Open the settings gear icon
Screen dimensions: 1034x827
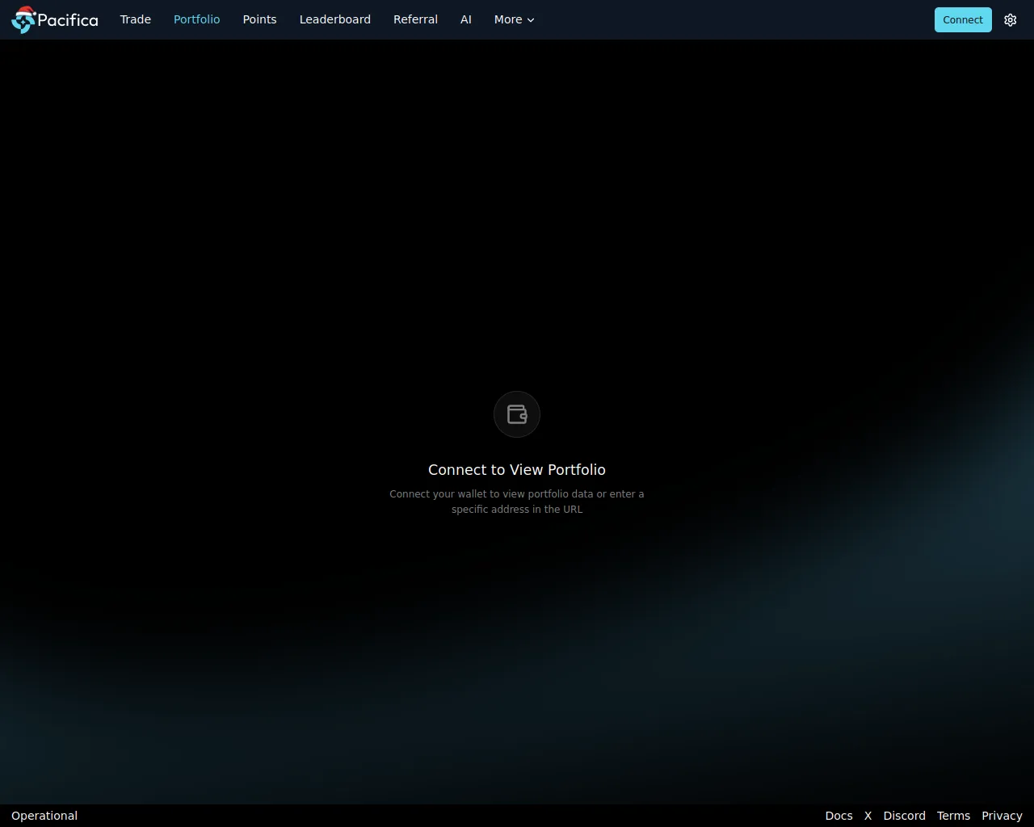point(1011,20)
